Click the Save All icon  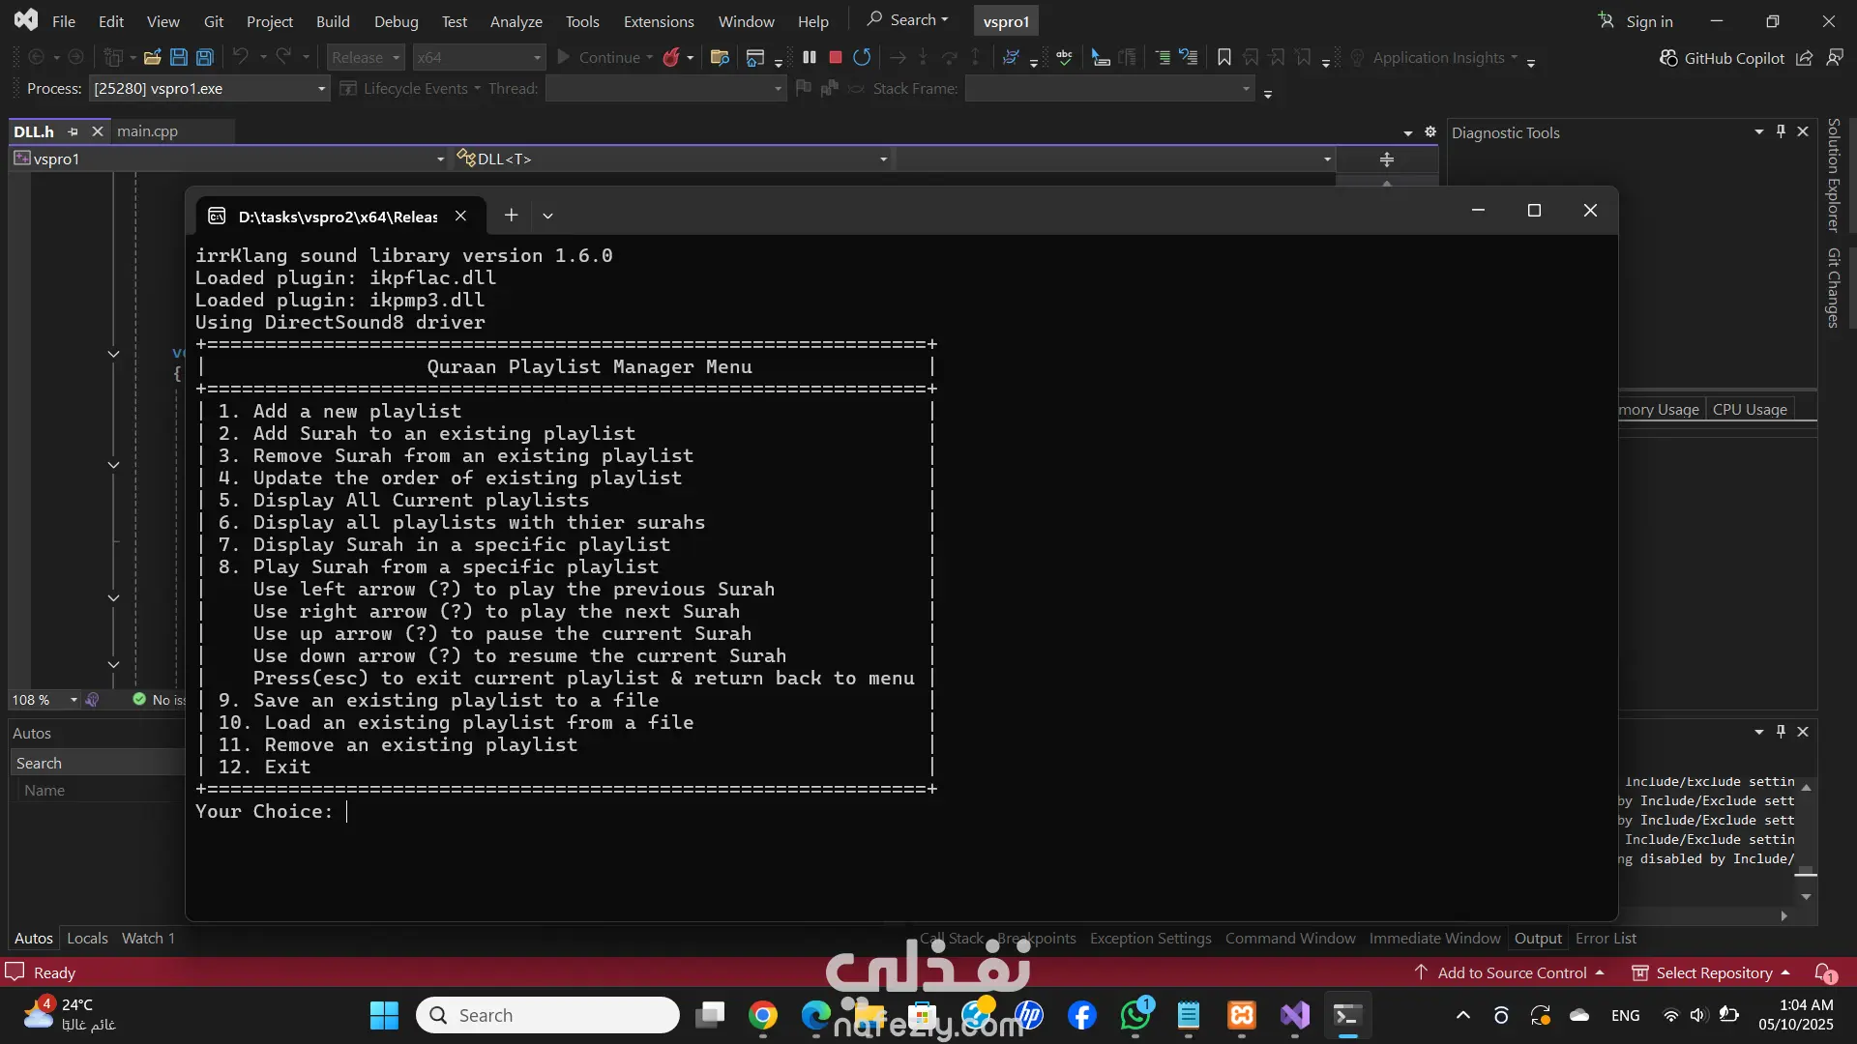205,57
